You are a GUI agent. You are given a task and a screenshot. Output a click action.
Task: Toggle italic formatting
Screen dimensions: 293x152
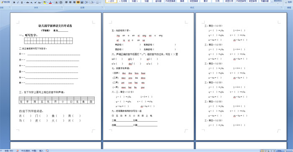pyautogui.click(x=18, y=2)
